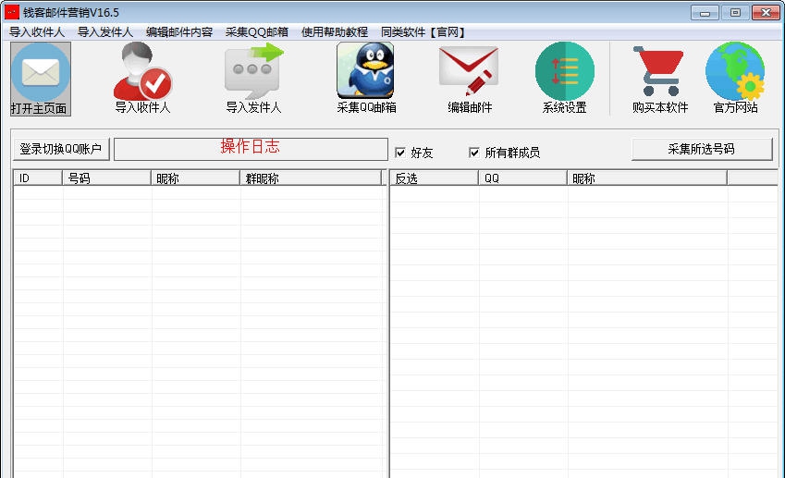
Task: Click the 操作日志 log field
Action: (251, 149)
